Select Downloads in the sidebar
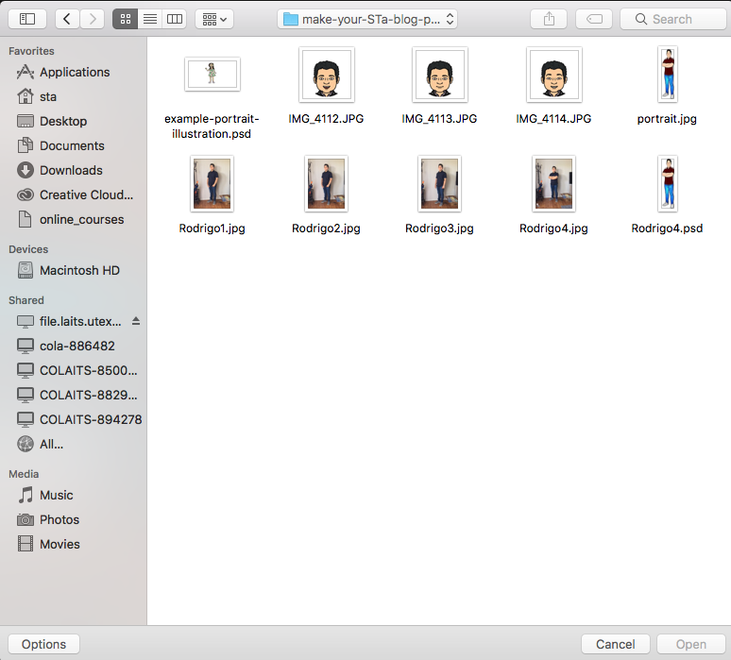 tap(71, 170)
